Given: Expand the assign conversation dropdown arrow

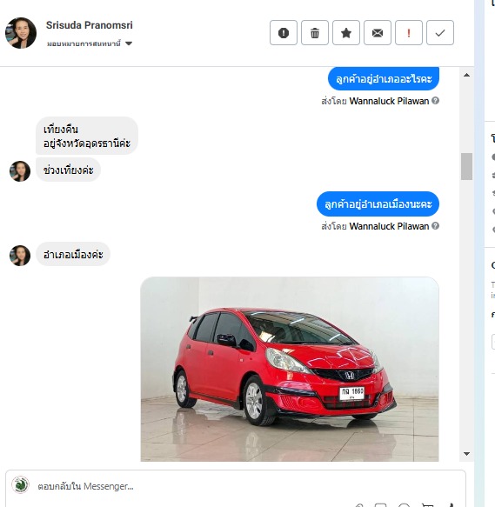Looking at the screenshot, I should [x=129, y=43].
